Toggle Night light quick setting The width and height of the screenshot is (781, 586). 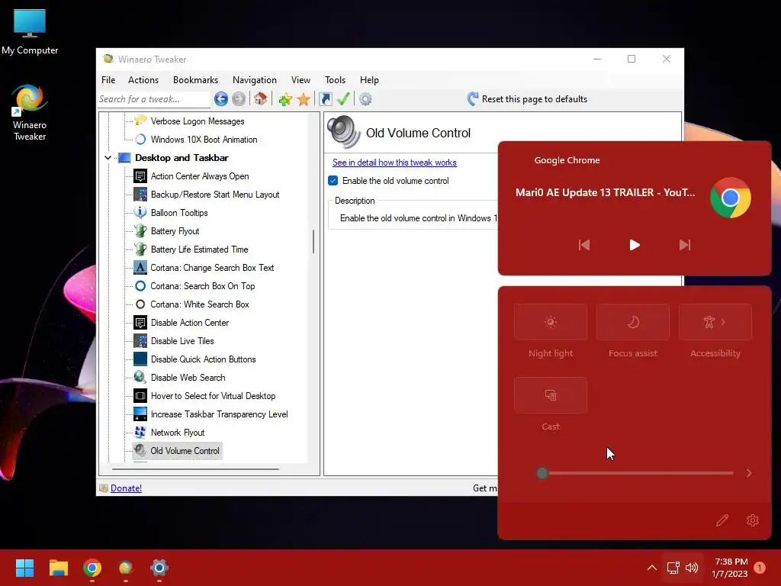551,322
